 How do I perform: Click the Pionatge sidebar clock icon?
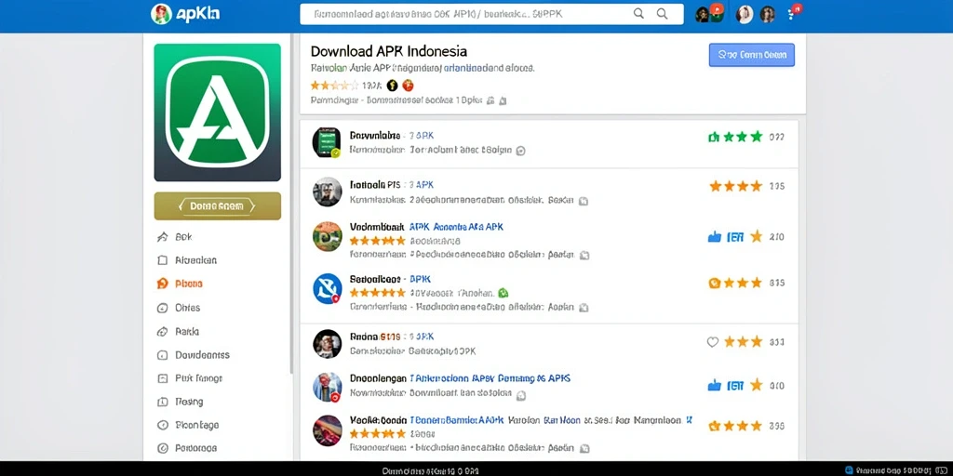click(162, 425)
